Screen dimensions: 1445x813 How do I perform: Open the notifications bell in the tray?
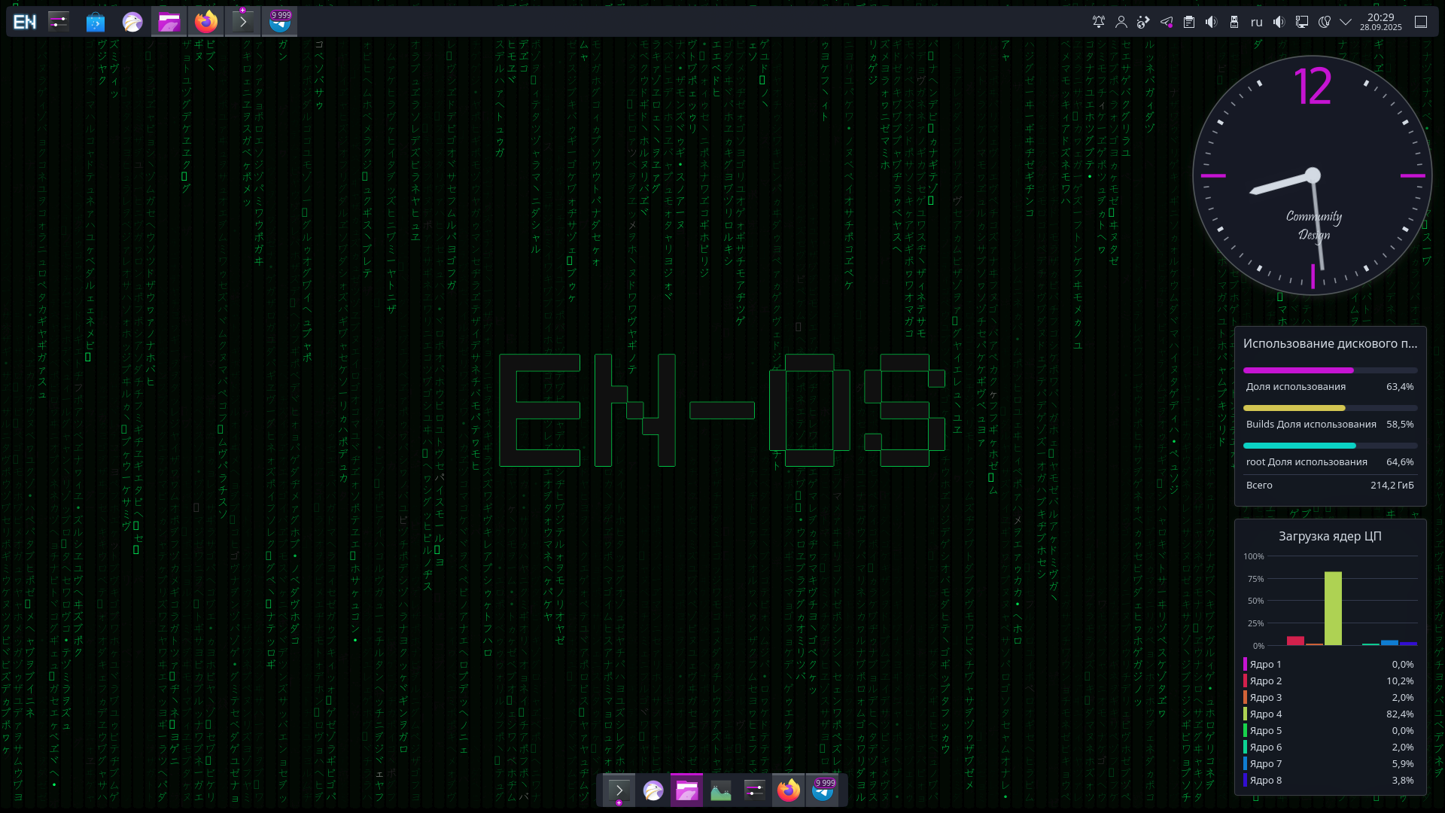click(x=1098, y=22)
